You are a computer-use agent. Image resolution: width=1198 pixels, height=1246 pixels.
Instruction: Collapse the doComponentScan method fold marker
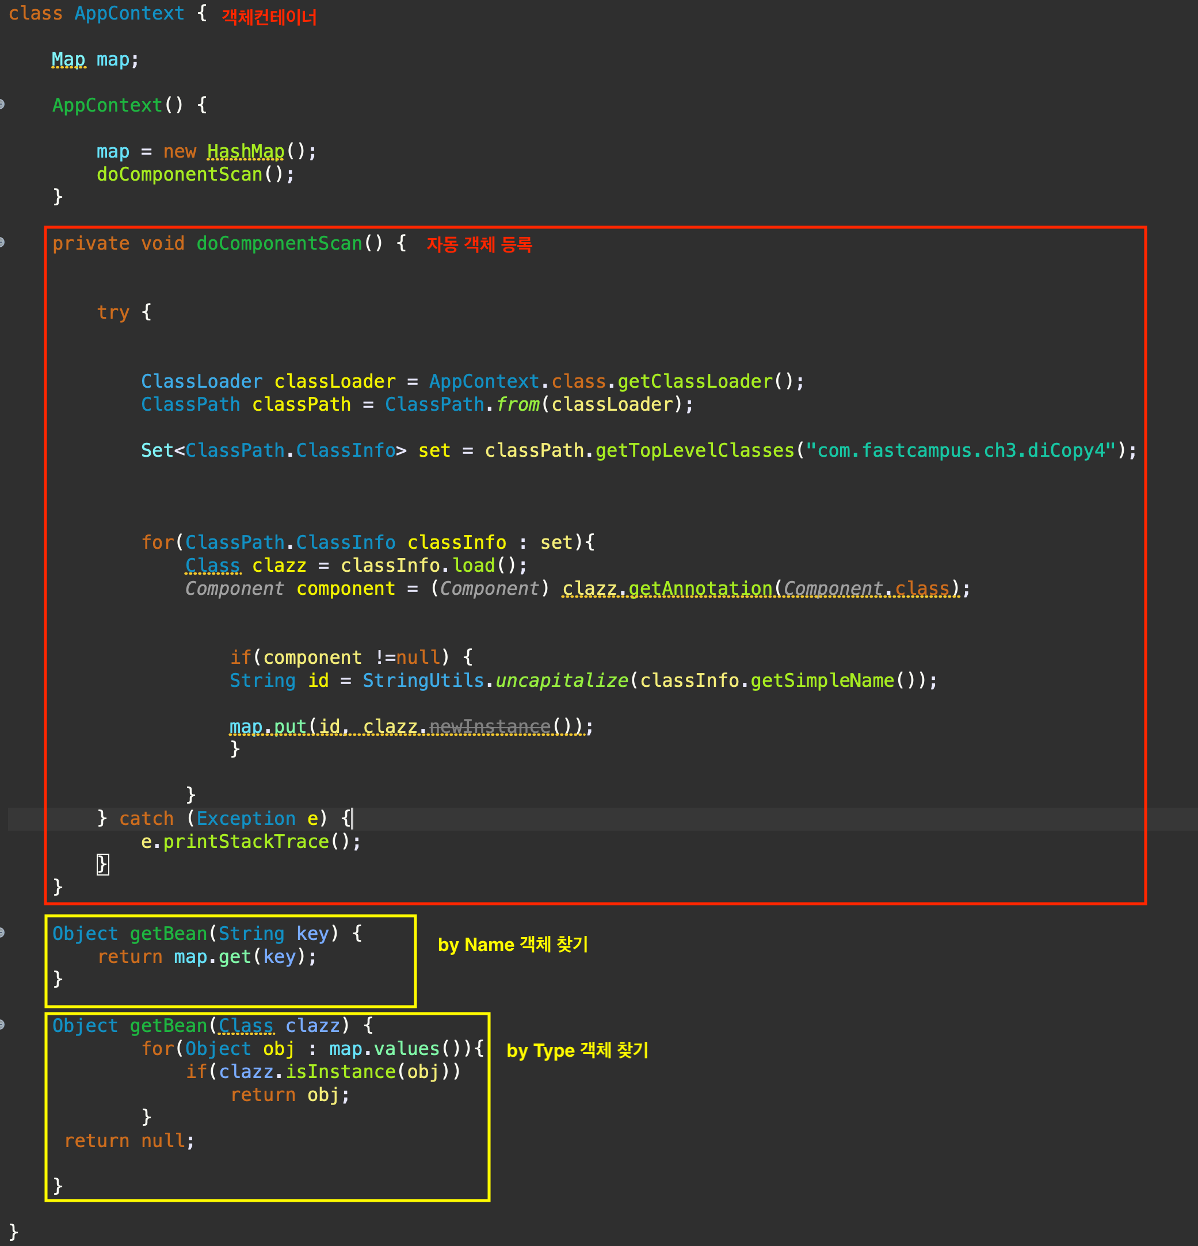tap(2, 242)
